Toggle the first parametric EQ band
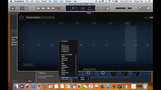 click(61, 23)
